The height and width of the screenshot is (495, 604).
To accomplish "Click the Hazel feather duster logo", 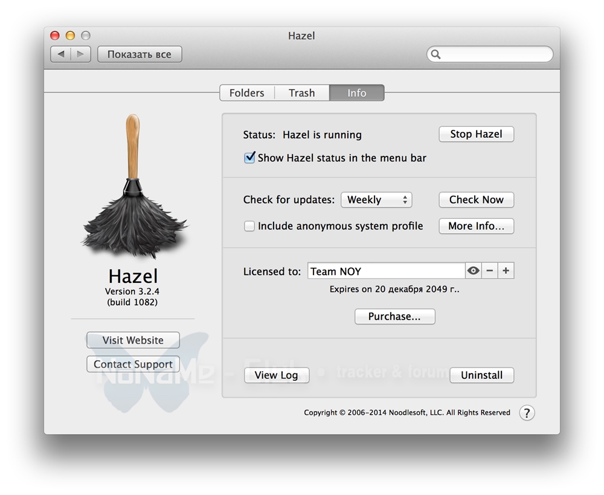I will [133, 186].
